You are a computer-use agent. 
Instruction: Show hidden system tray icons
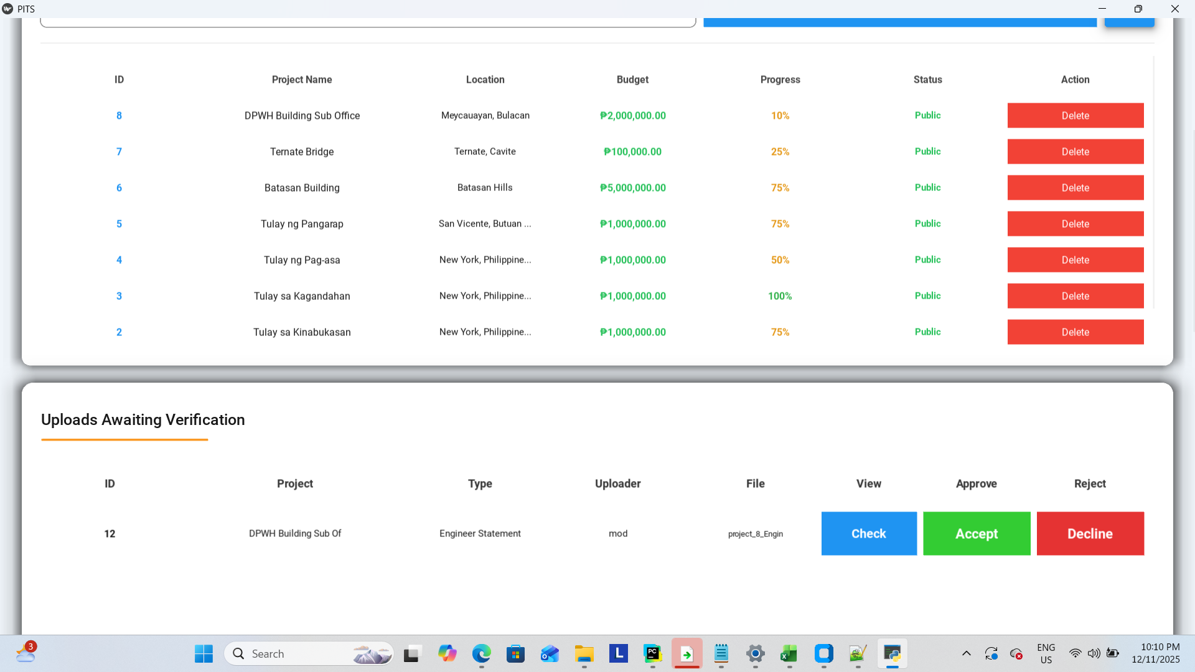coord(966,653)
